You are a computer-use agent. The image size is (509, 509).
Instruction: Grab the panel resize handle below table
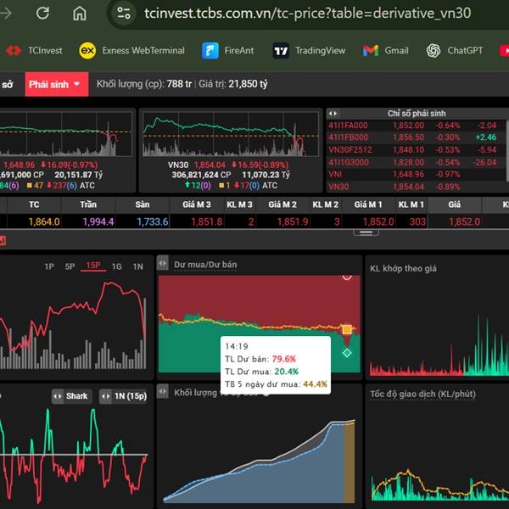tap(366, 232)
